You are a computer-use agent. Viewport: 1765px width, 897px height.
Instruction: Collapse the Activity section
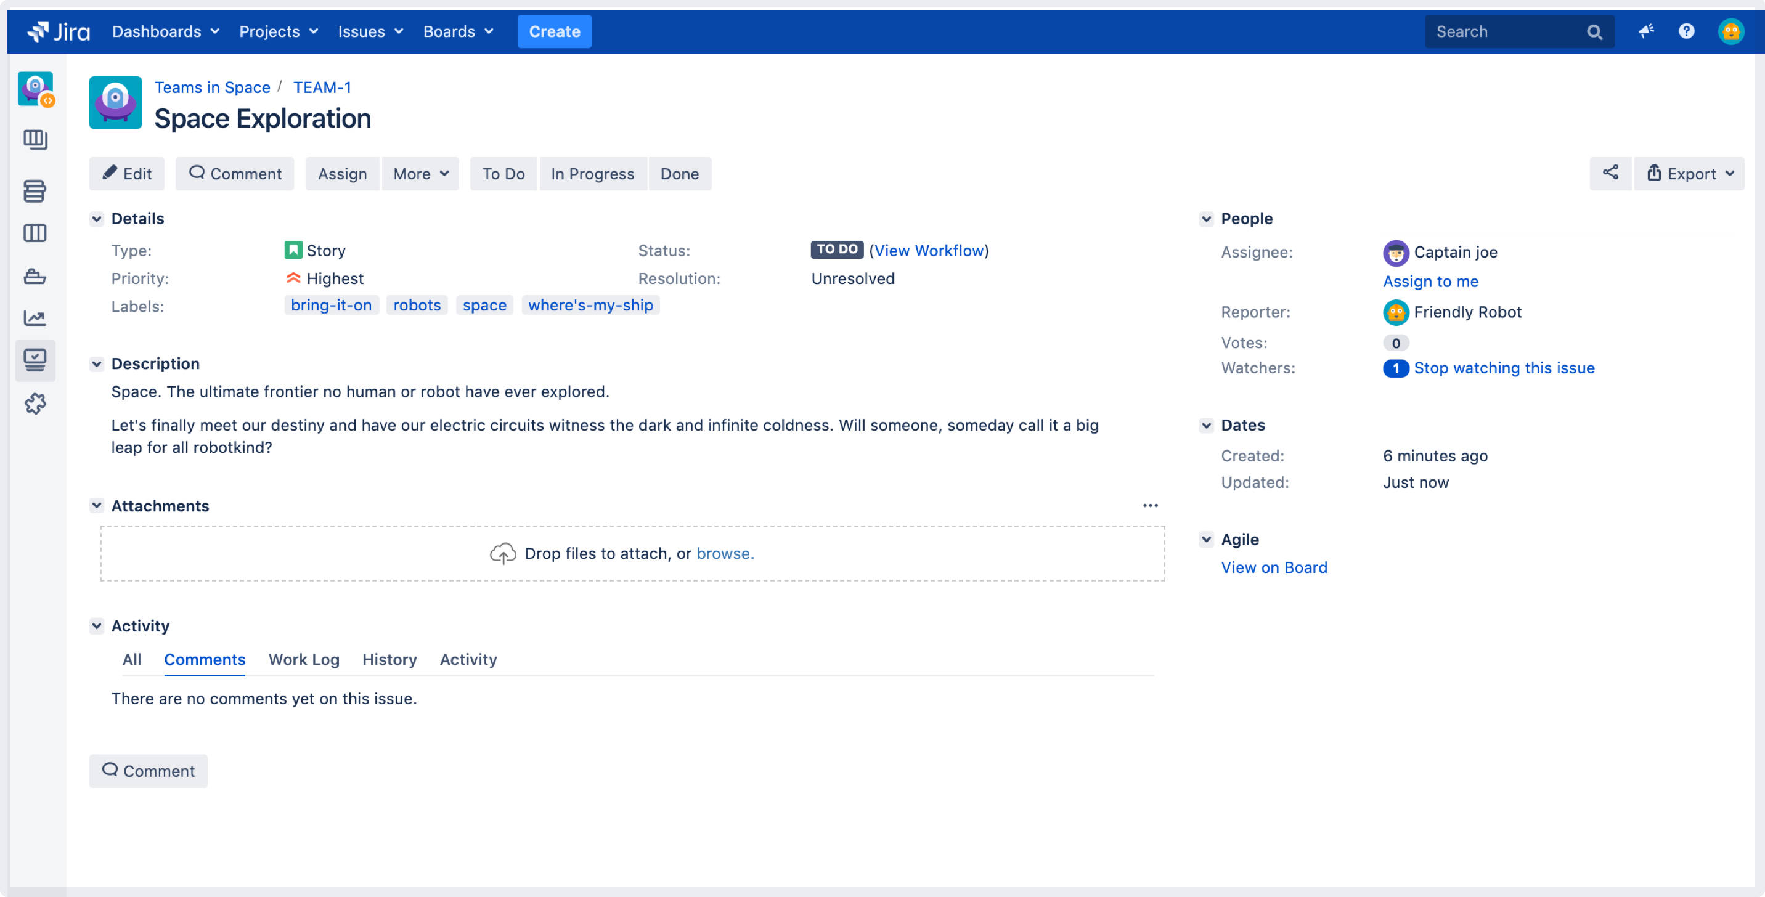[97, 627]
